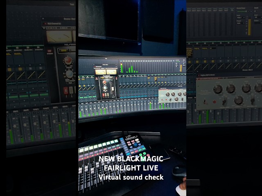Toggle third yellow channel button in right view
Screen dimensions: 262x196
click(205, 62)
